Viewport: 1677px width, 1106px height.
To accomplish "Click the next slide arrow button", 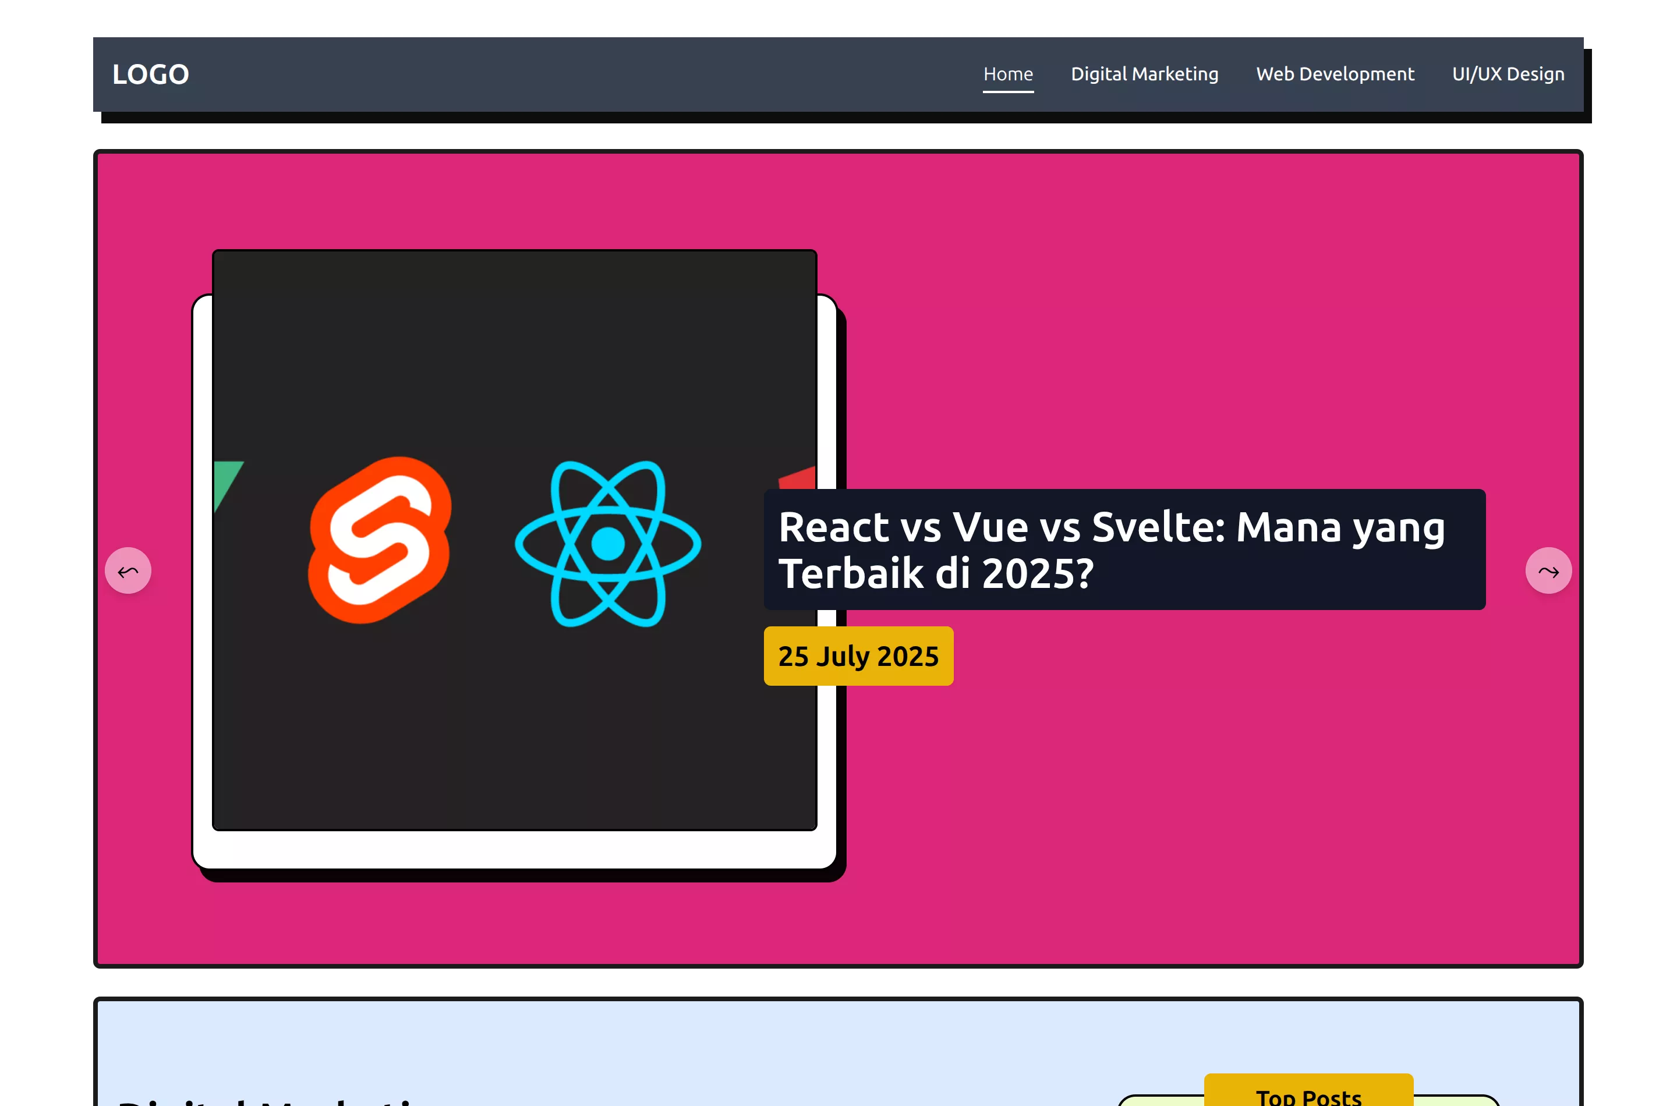I will click(x=1548, y=570).
